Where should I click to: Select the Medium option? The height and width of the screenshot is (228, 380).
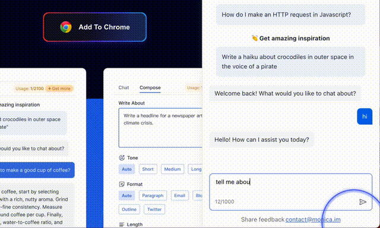coord(172,169)
